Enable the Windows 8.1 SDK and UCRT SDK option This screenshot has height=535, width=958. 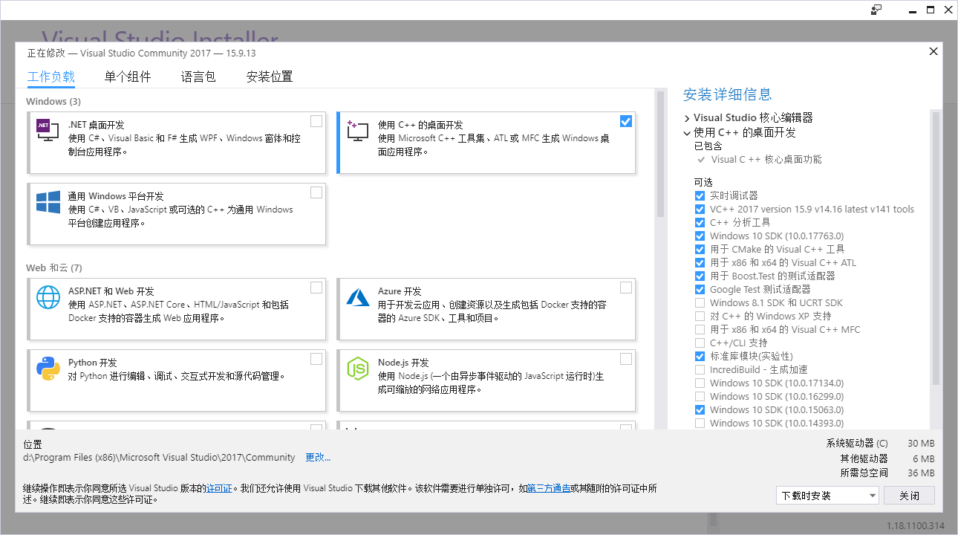pyautogui.click(x=700, y=303)
